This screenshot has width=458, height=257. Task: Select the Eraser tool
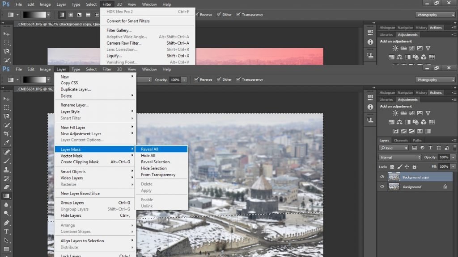[x=6, y=187]
